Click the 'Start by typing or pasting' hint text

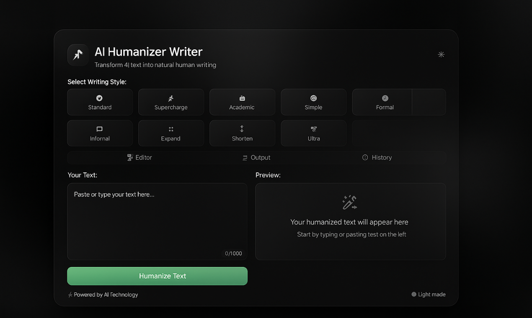coord(352,234)
